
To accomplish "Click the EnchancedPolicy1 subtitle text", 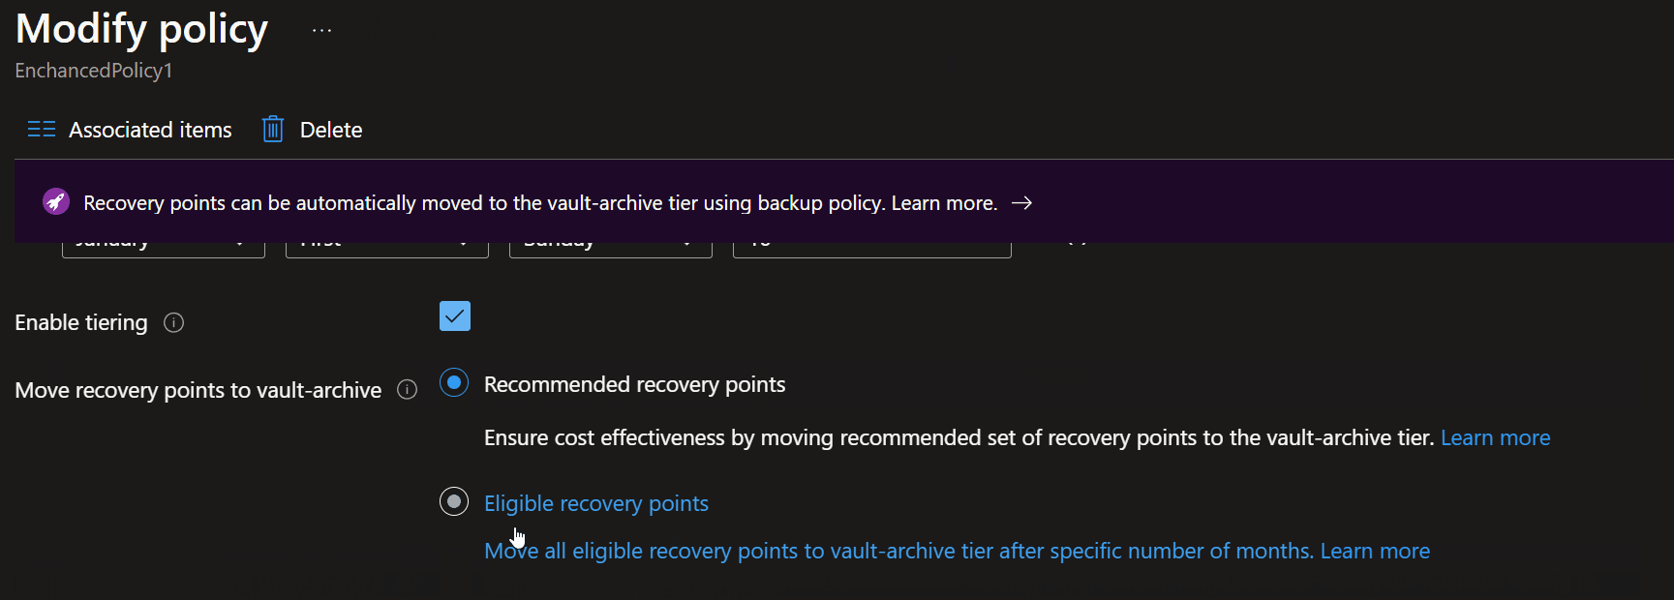I will pos(93,70).
